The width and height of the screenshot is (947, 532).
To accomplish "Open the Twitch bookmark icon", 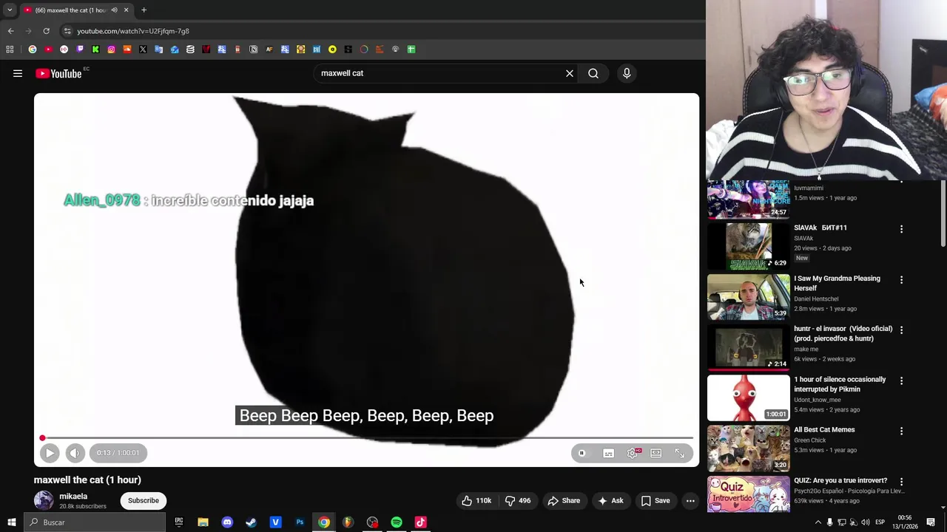I will pos(80,50).
